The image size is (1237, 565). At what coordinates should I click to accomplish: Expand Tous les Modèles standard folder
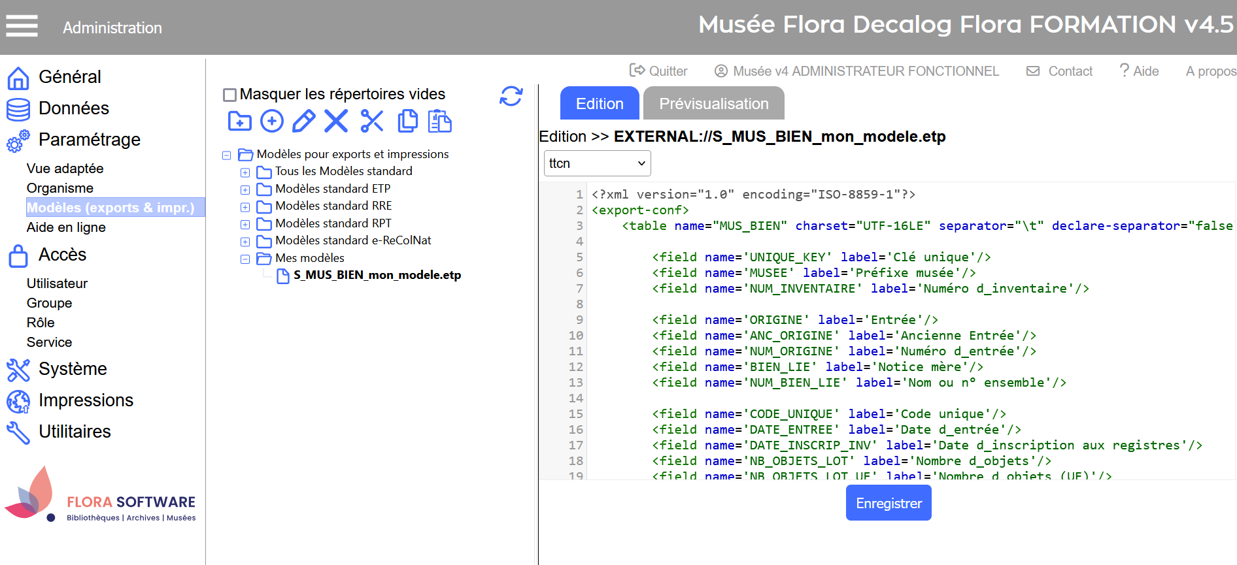[x=245, y=172]
